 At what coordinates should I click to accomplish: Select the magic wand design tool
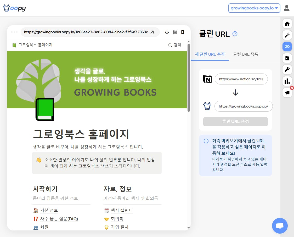point(287,35)
